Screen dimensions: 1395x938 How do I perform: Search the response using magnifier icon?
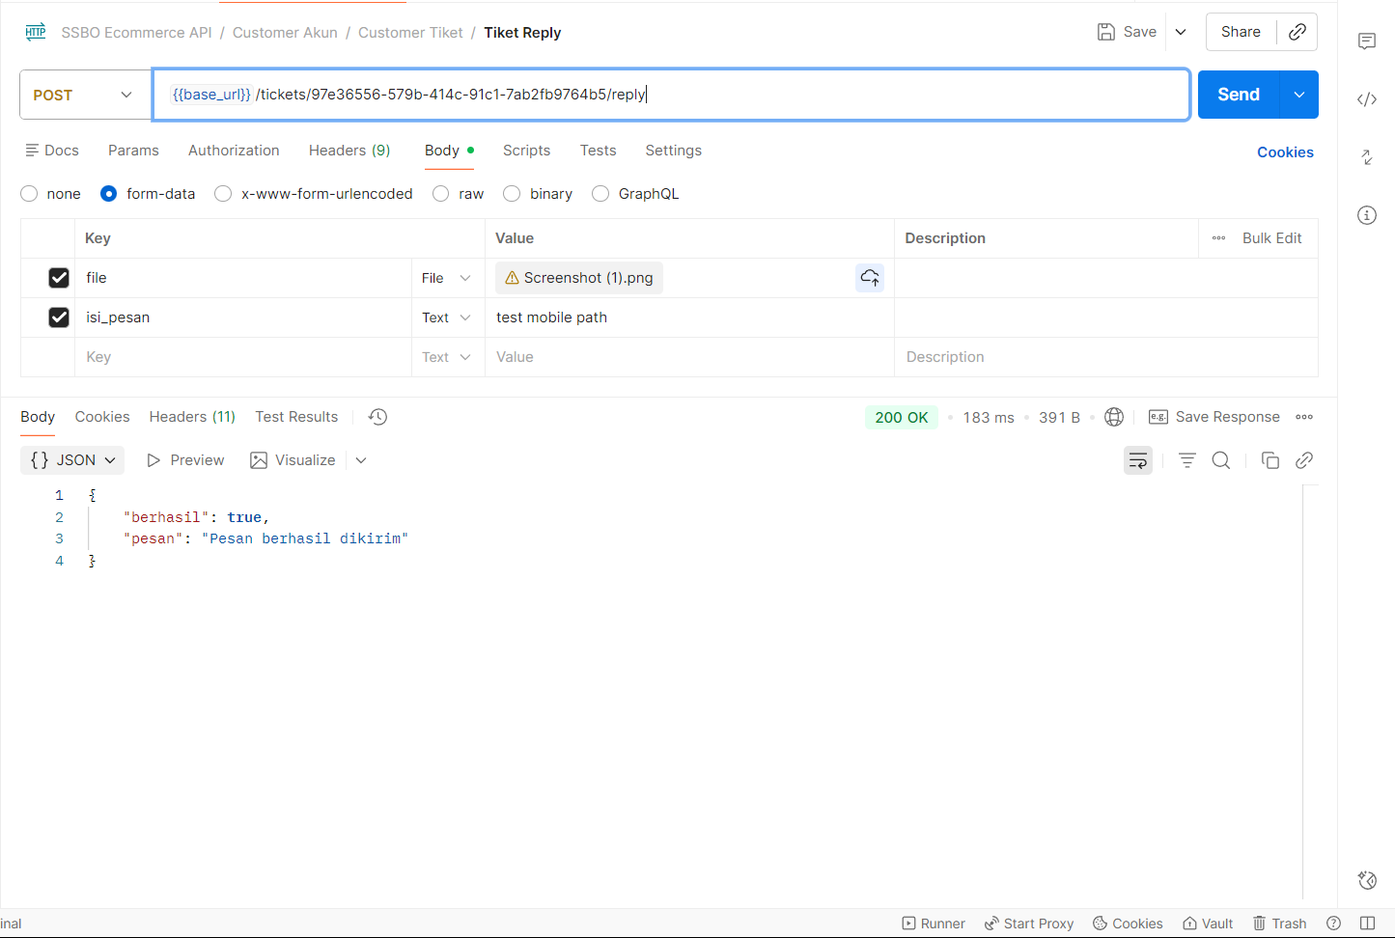(x=1220, y=460)
